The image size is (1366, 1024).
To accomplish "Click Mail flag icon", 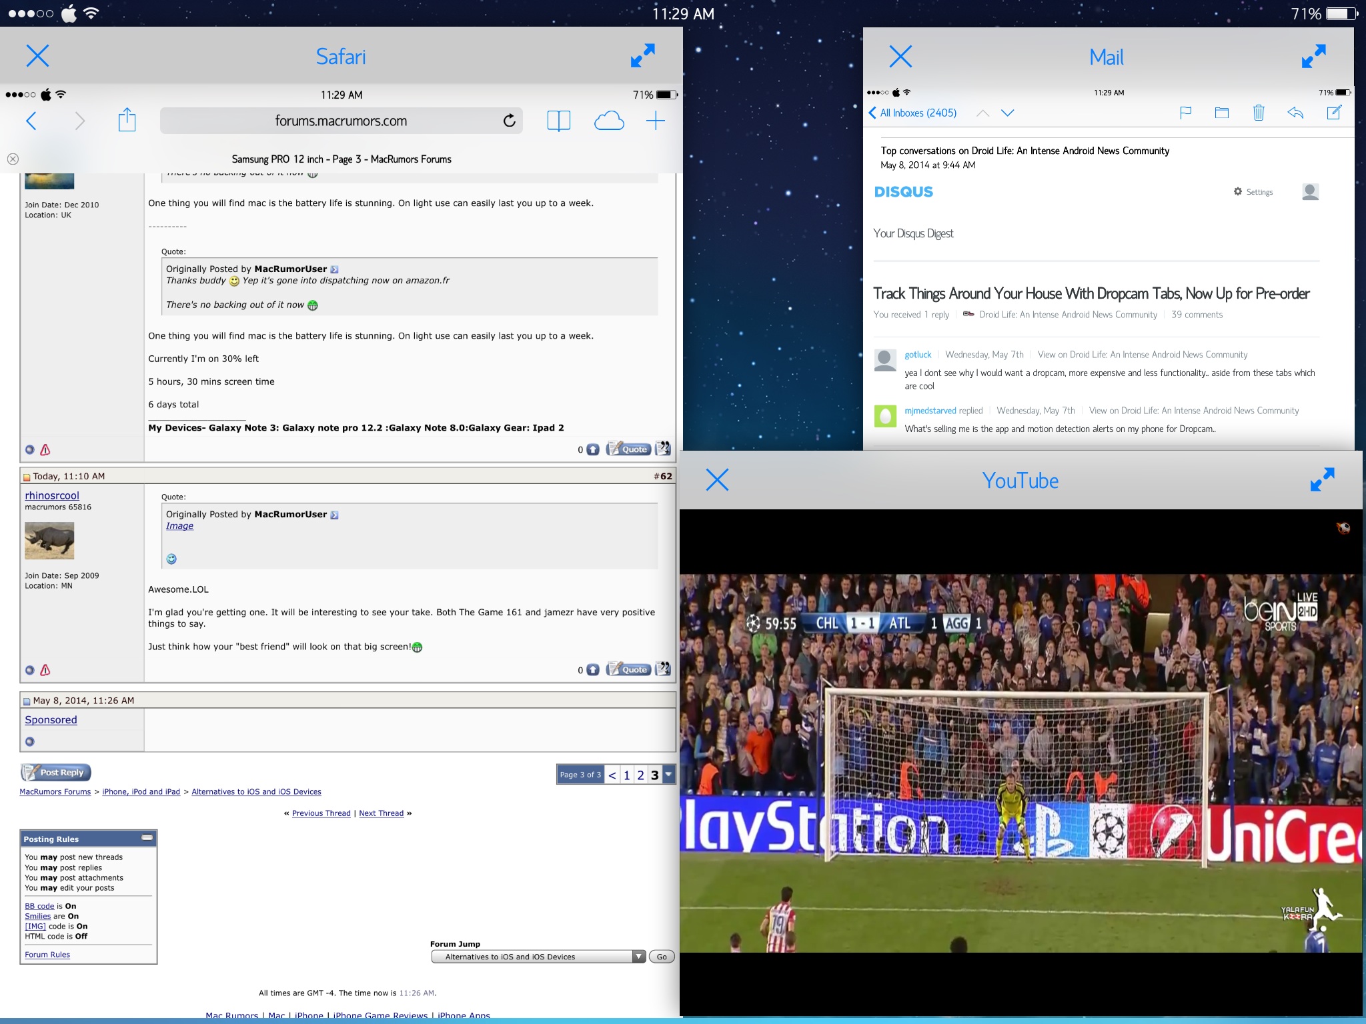I will 1185,113.
